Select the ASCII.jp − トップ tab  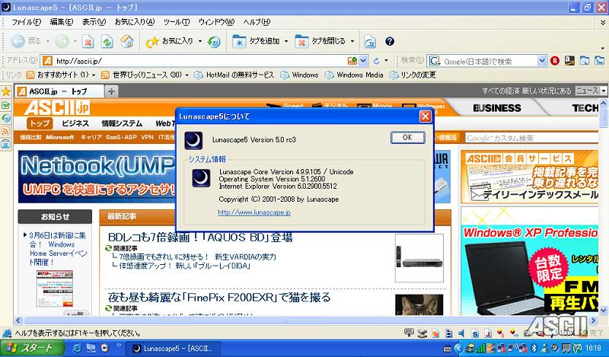pyautogui.click(x=60, y=91)
